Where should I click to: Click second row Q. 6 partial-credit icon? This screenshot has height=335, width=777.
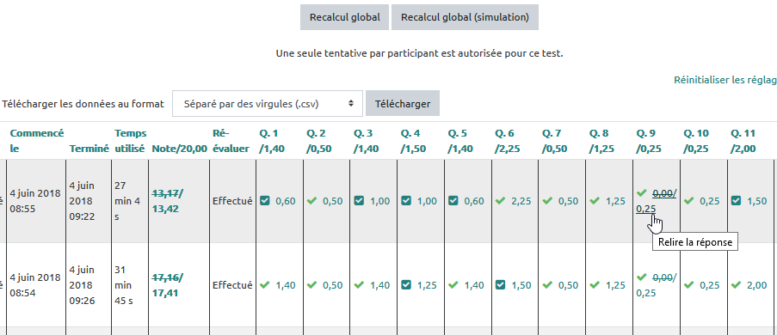(x=501, y=284)
